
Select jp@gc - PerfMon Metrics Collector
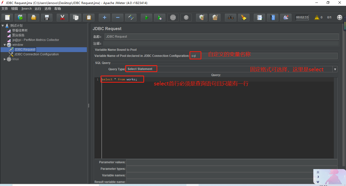(36, 40)
